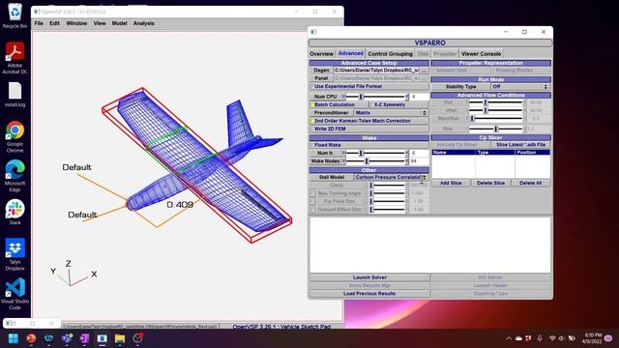Open the Slack desktop shortcut

(15, 213)
